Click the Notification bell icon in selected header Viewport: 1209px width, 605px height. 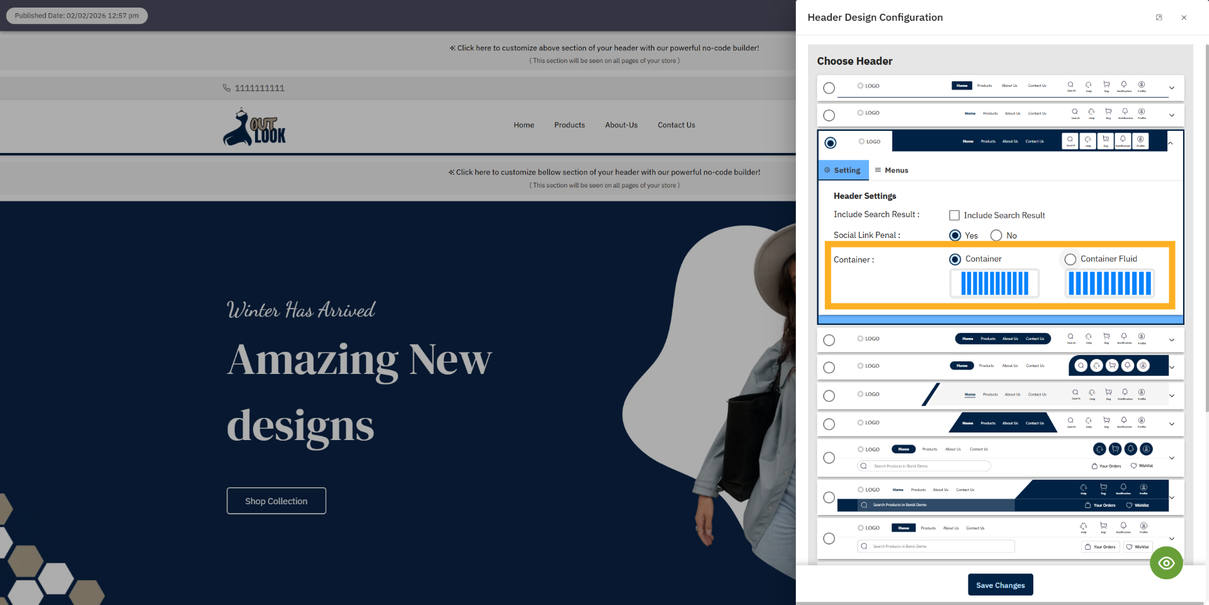click(1123, 141)
